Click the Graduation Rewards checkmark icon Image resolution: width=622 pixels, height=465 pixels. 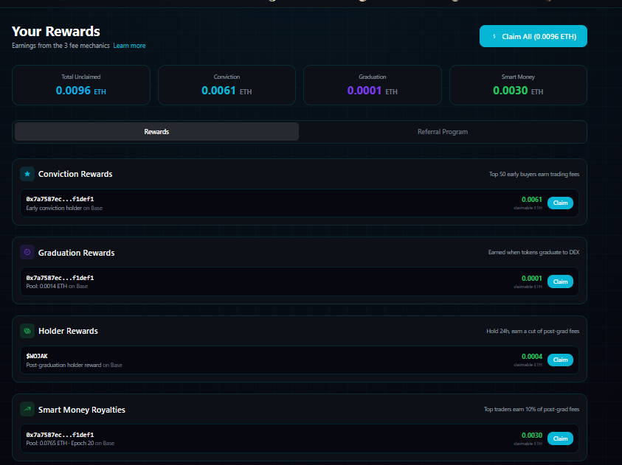pos(27,252)
